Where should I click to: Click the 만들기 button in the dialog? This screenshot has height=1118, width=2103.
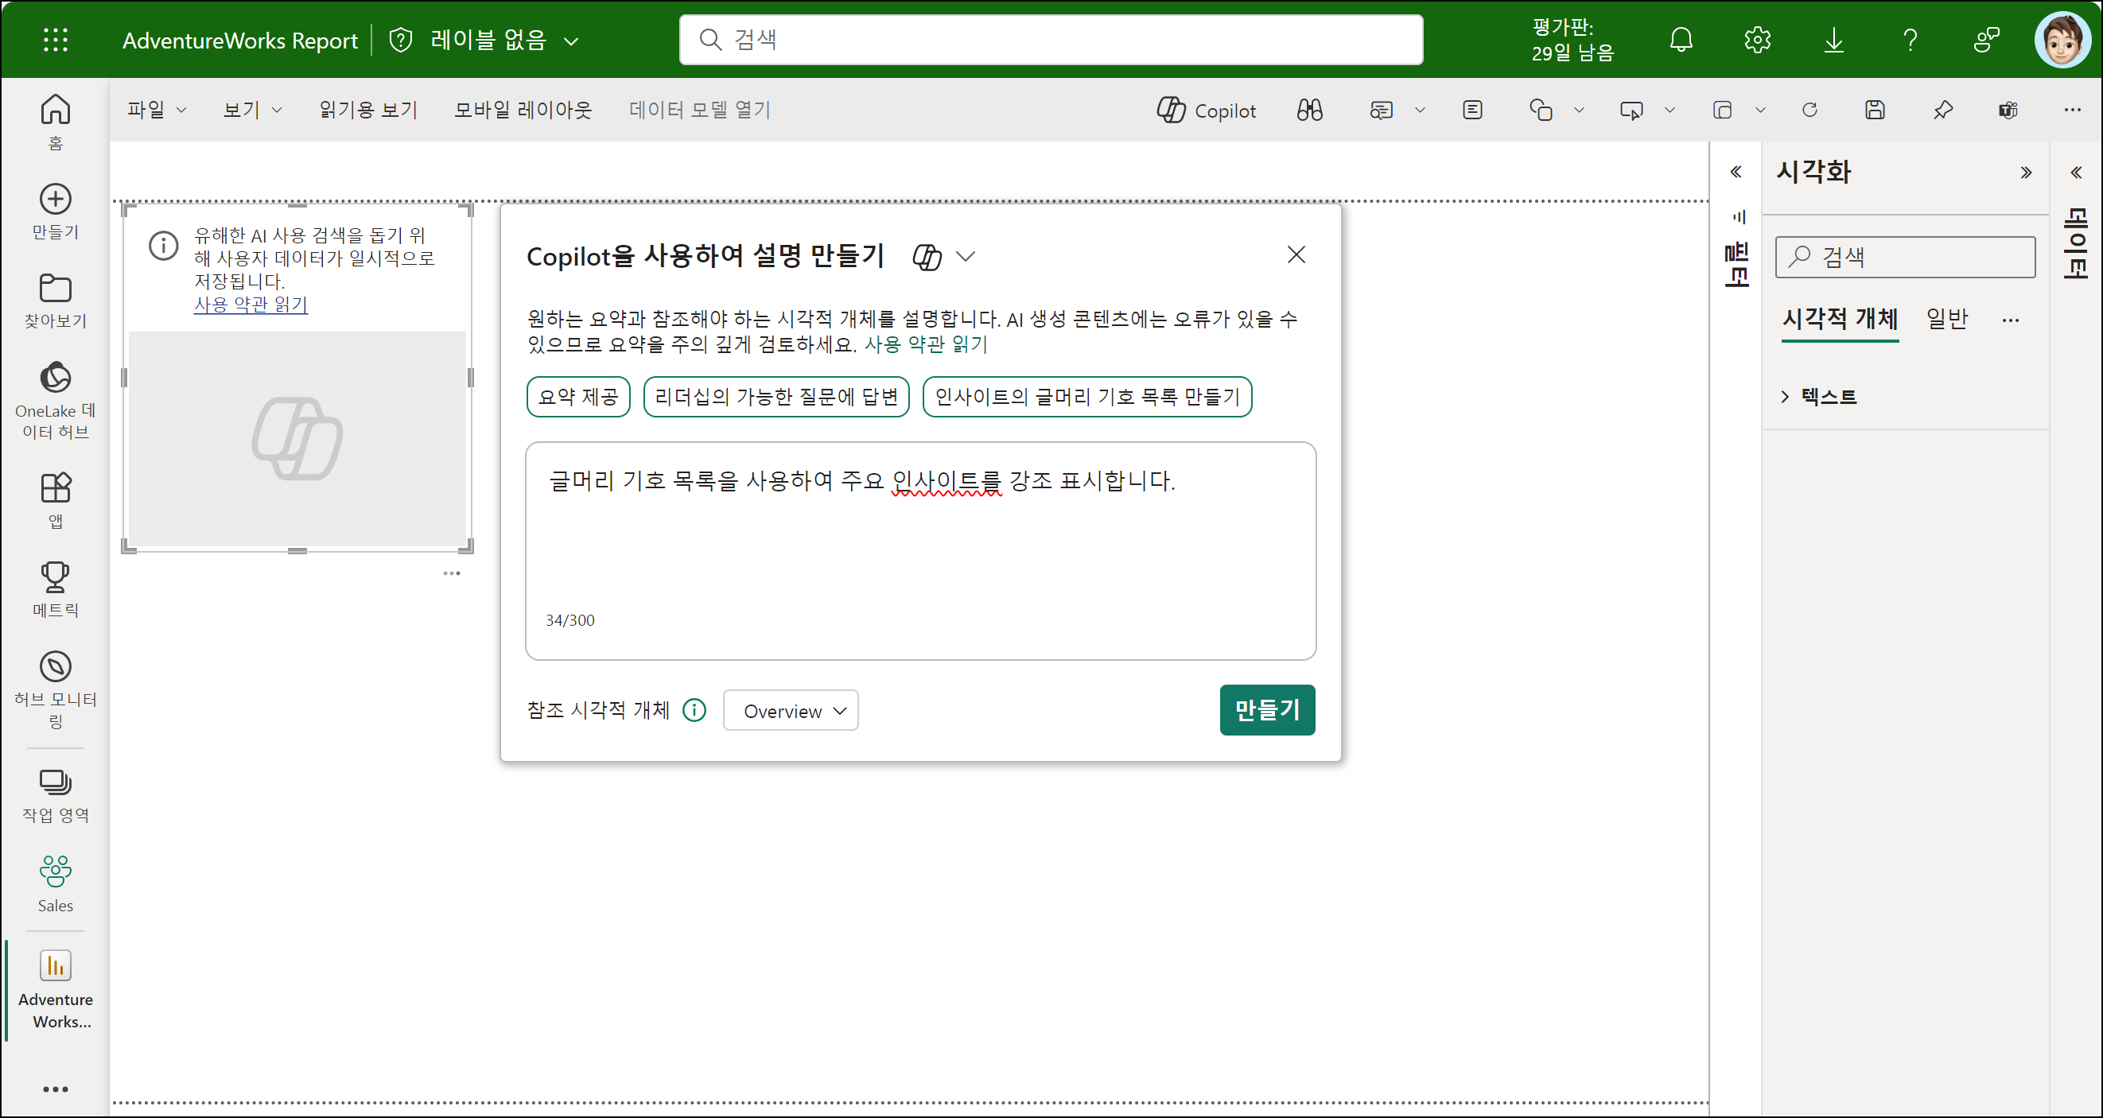pos(1266,710)
